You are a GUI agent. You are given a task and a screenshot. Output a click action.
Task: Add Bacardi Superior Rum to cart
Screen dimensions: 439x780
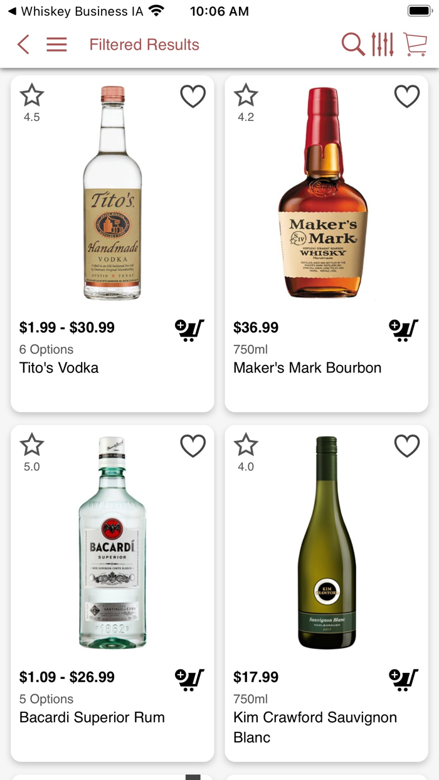coord(189,678)
